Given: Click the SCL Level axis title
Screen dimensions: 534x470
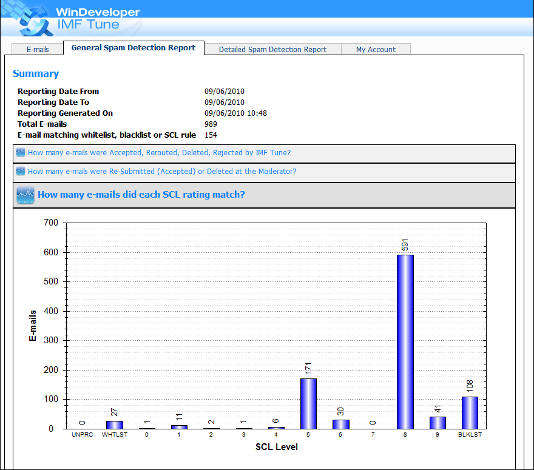Looking at the screenshot, I should click(277, 447).
